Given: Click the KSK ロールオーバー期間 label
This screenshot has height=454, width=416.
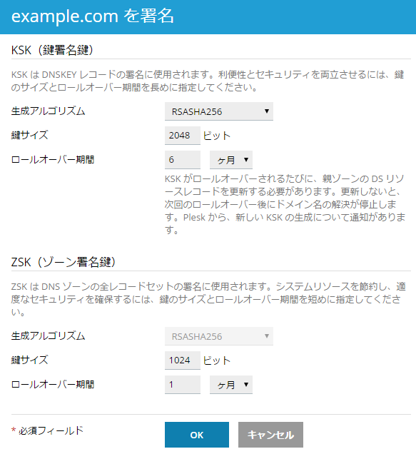Looking at the screenshot, I should (53, 159).
